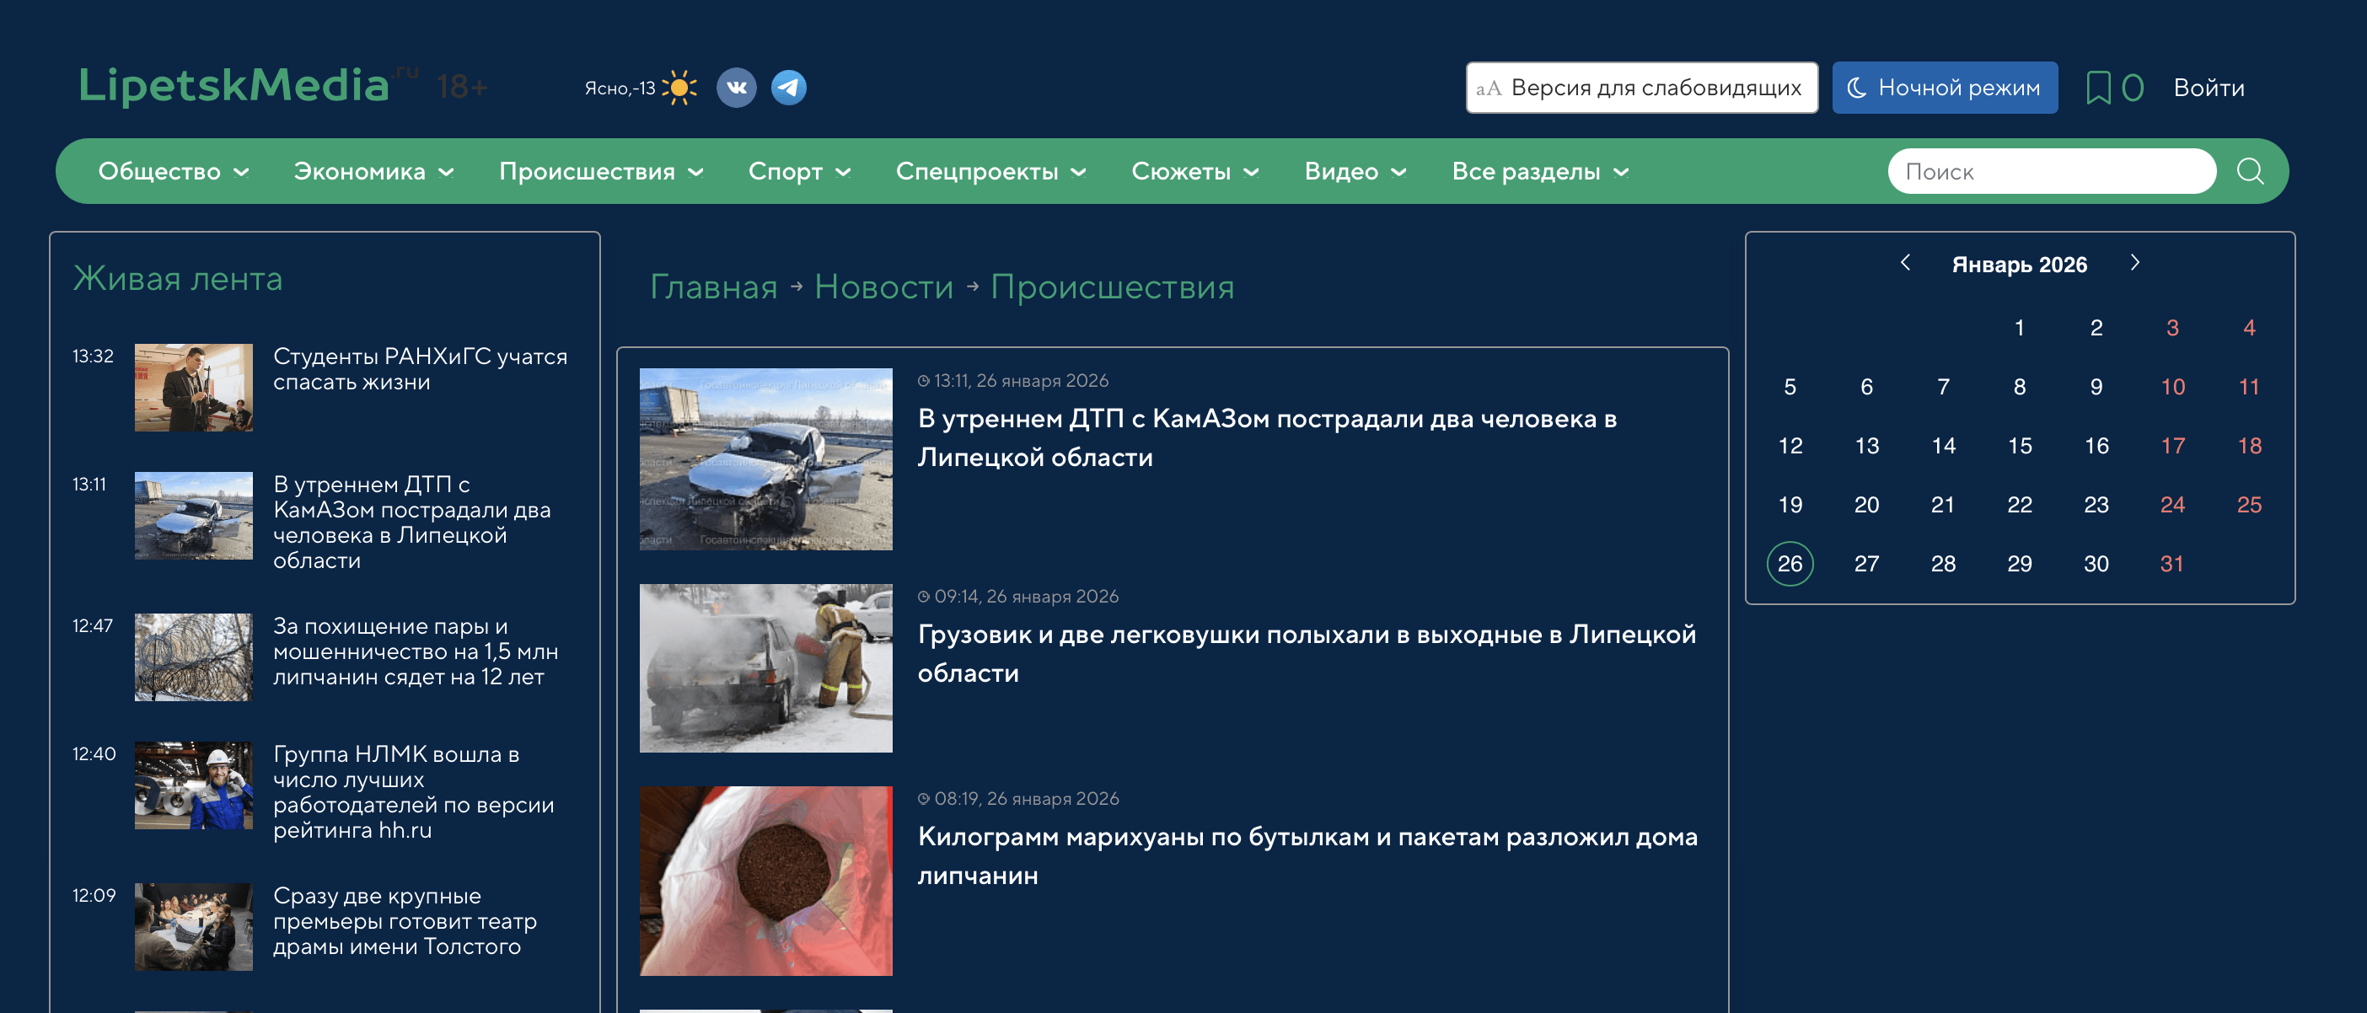The height and width of the screenshot is (1013, 2367).
Task: Go to next month in calendar
Action: [x=2134, y=264]
